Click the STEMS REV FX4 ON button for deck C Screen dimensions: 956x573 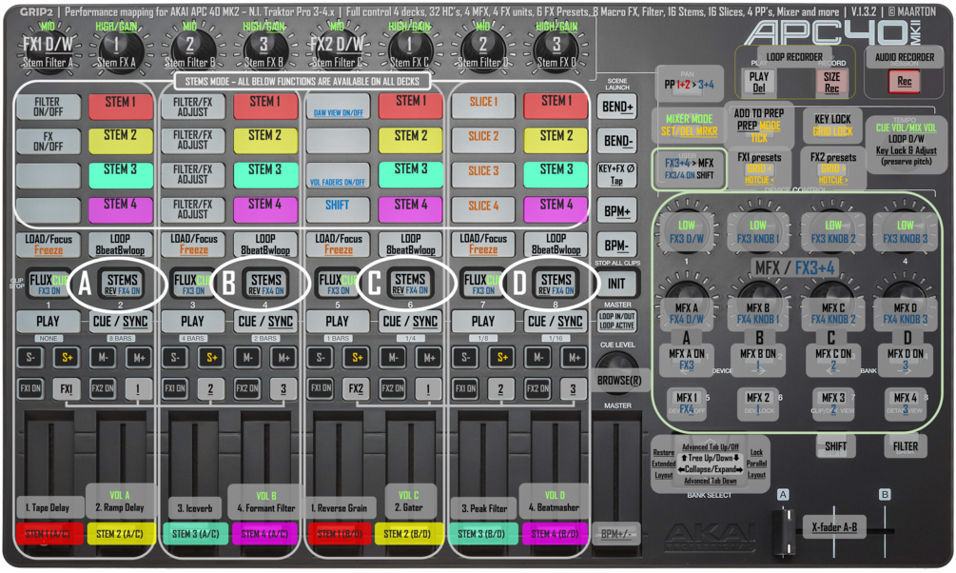tap(410, 284)
